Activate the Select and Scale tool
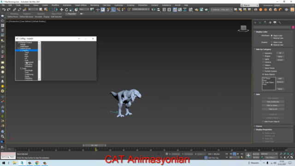This screenshot has height=166, width=295. tap(71, 10)
